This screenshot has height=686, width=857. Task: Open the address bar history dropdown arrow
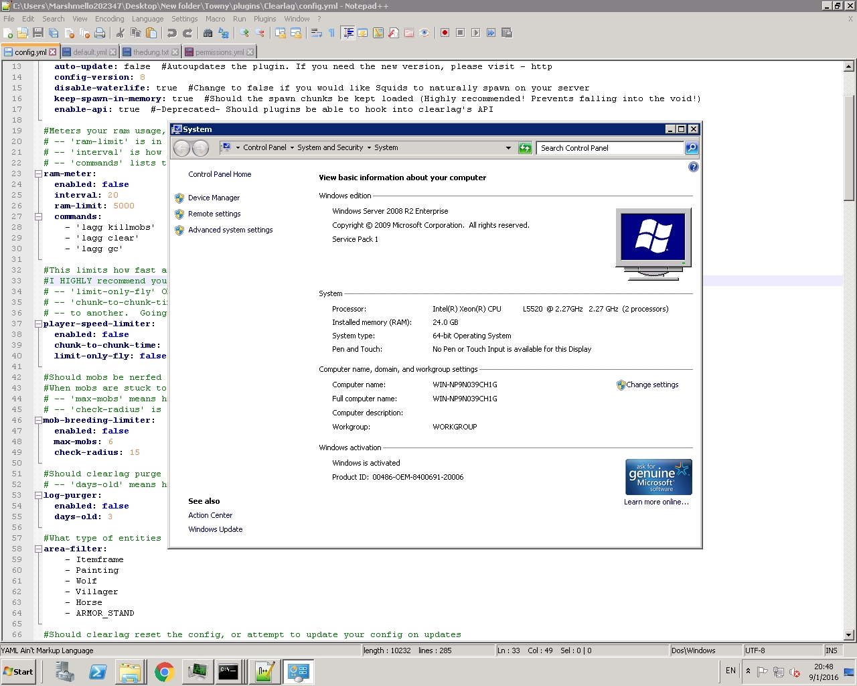point(508,148)
